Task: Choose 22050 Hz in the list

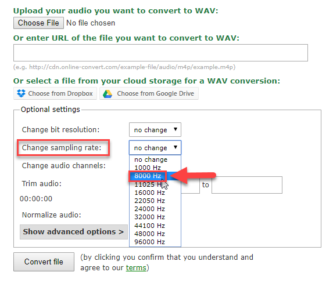Action: pyautogui.click(x=155, y=201)
